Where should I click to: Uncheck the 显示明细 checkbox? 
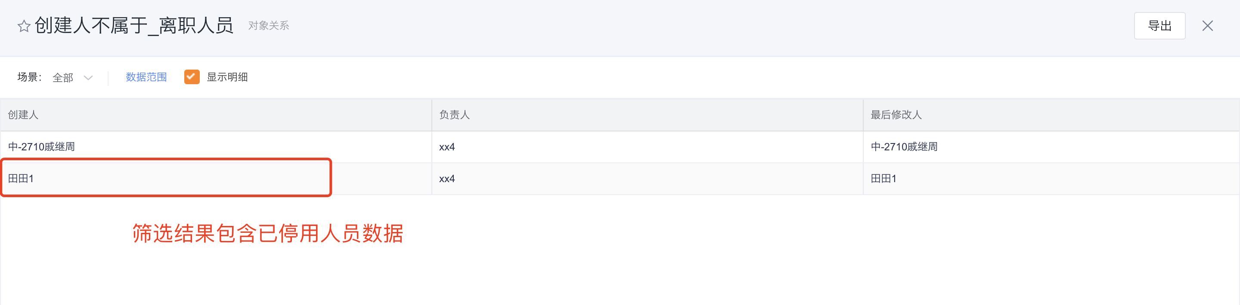click(192, 77)
